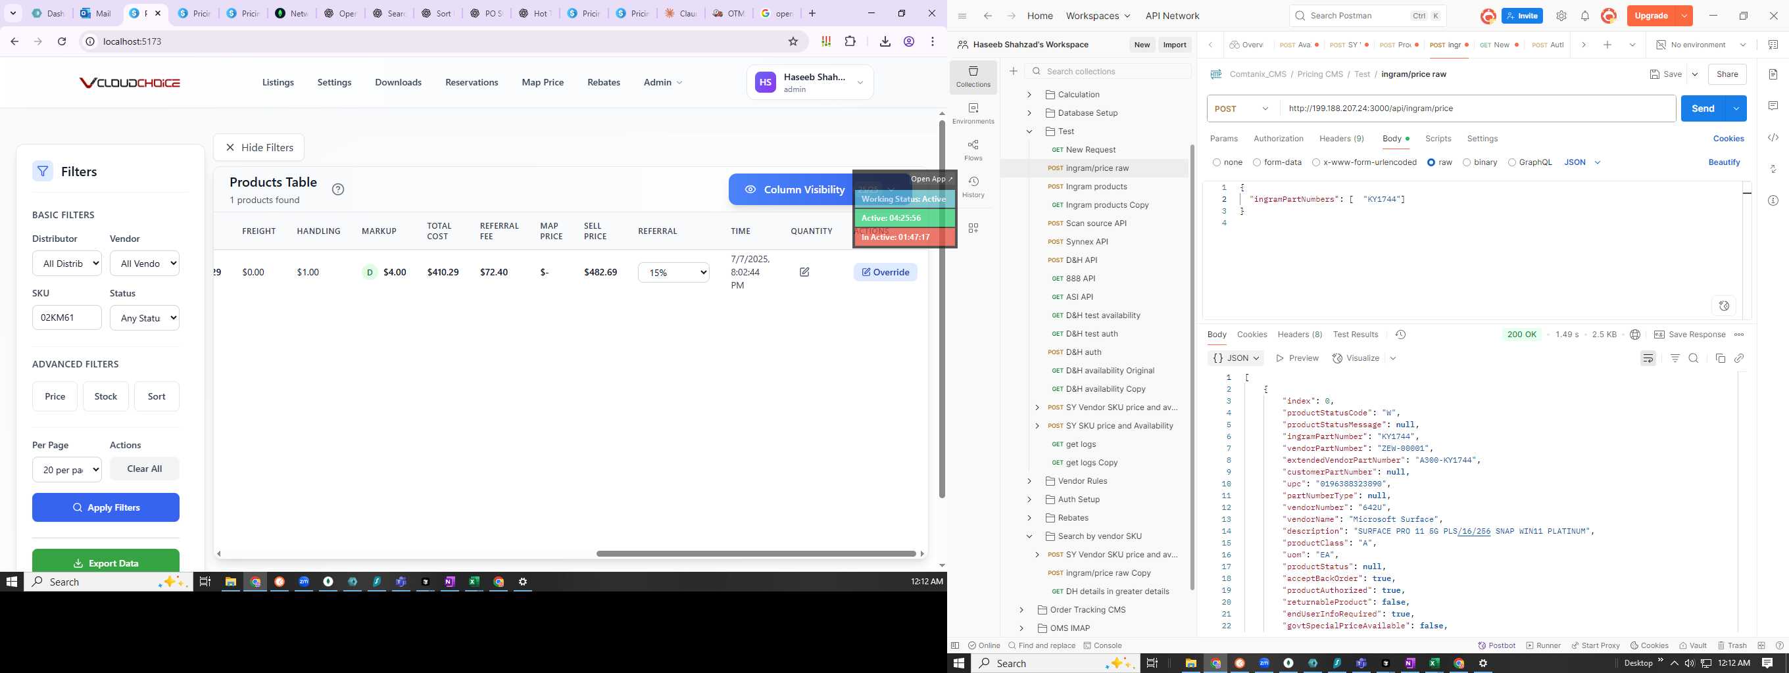Screen dimensions: 1789x673
Task: Open Listings in the CloudChoice nav
Action: point(278,82)
